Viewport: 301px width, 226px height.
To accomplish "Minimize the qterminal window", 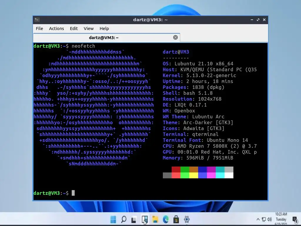I will tap(252, 20).
